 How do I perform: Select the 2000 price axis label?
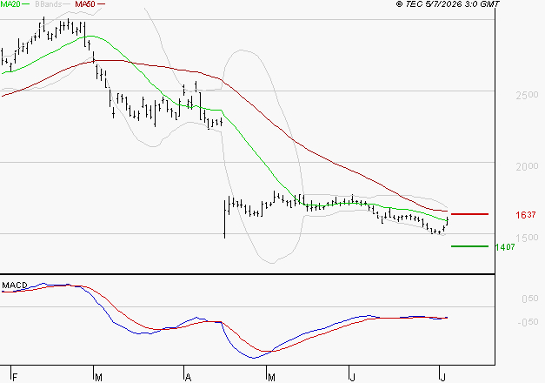[x=527, y=166]
